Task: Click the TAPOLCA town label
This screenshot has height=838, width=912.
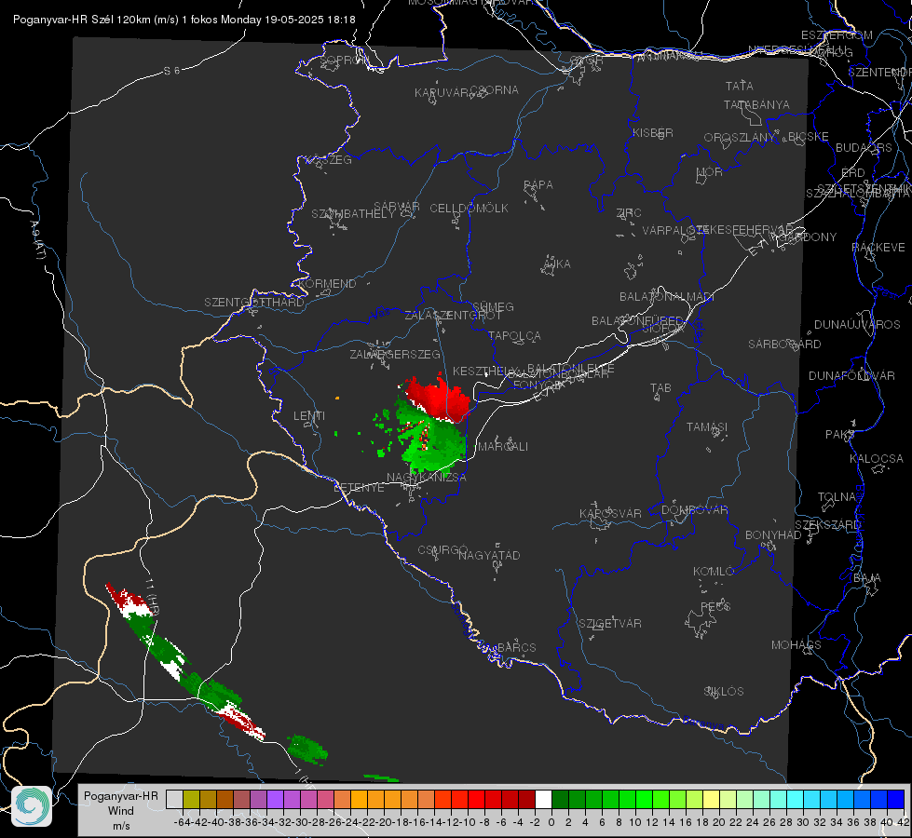Action: tap(514, 335)
